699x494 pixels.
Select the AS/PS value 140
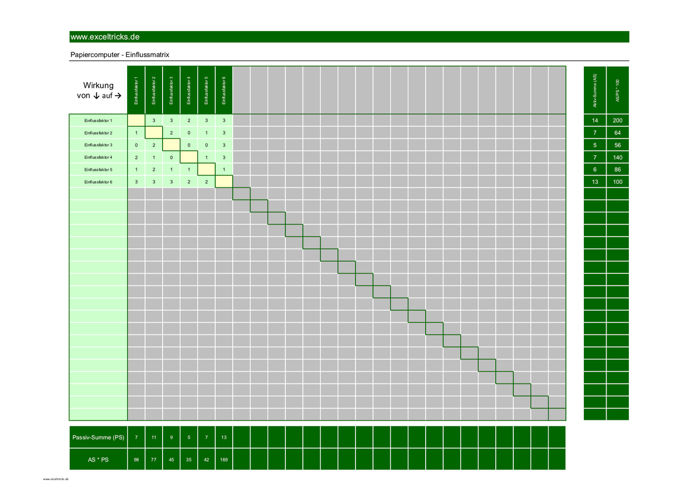coord(618,157)
